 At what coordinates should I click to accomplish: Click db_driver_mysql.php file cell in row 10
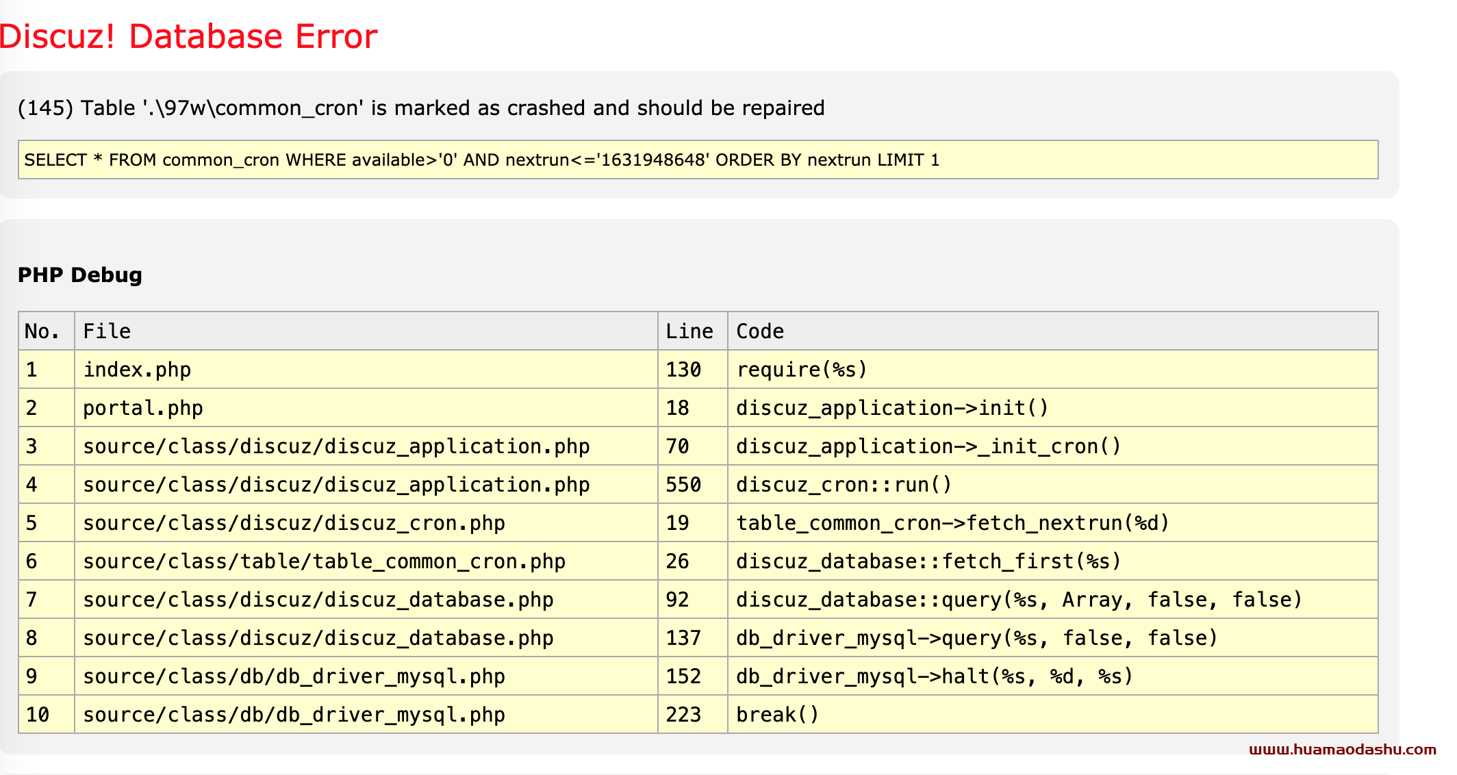366,715
